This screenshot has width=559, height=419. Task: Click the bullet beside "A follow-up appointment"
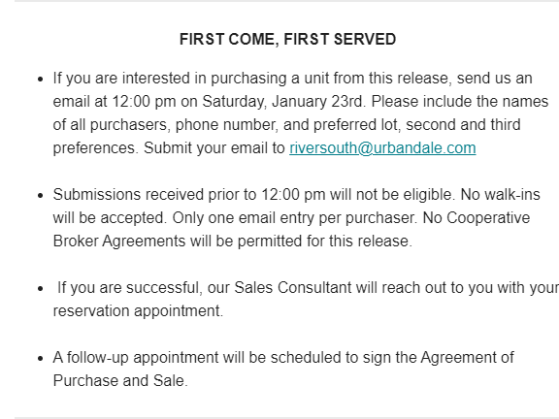[41, 358]
